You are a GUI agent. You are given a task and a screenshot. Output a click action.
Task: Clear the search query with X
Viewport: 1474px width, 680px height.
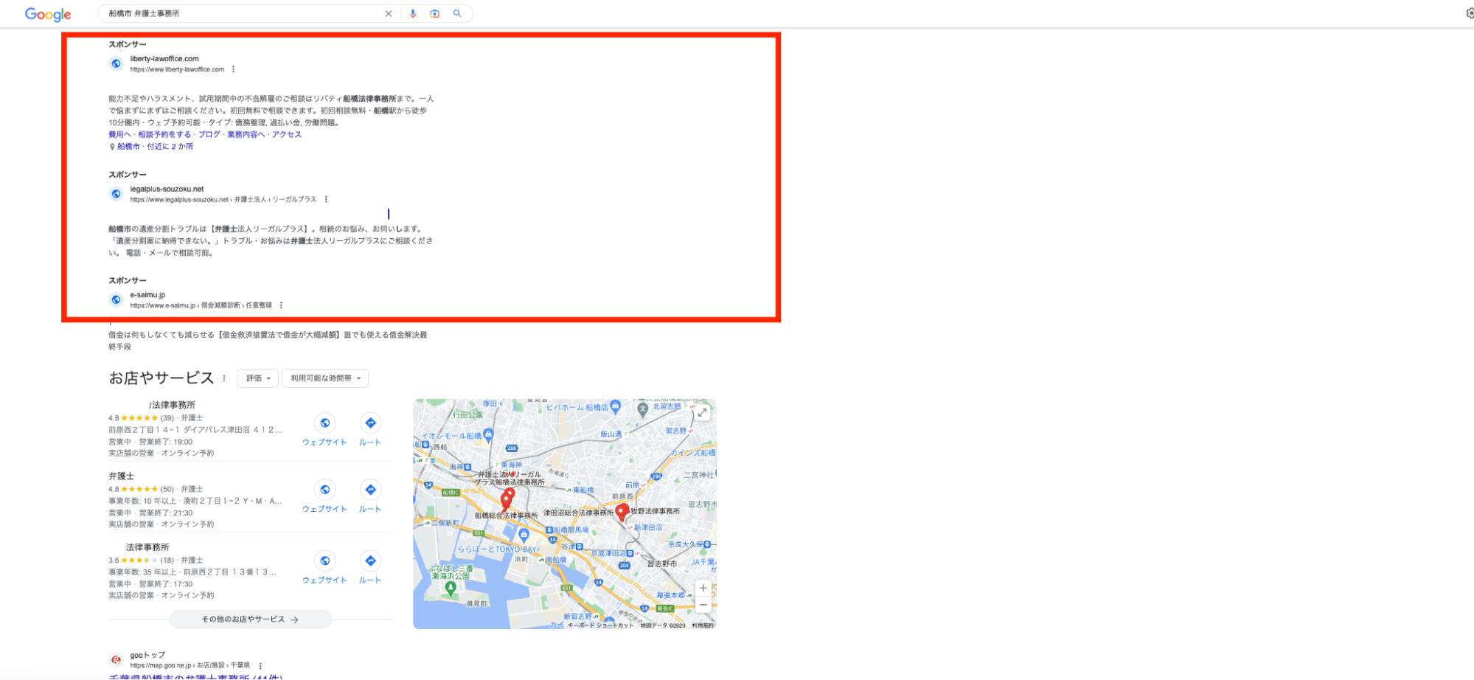click(x=389, y=13)
